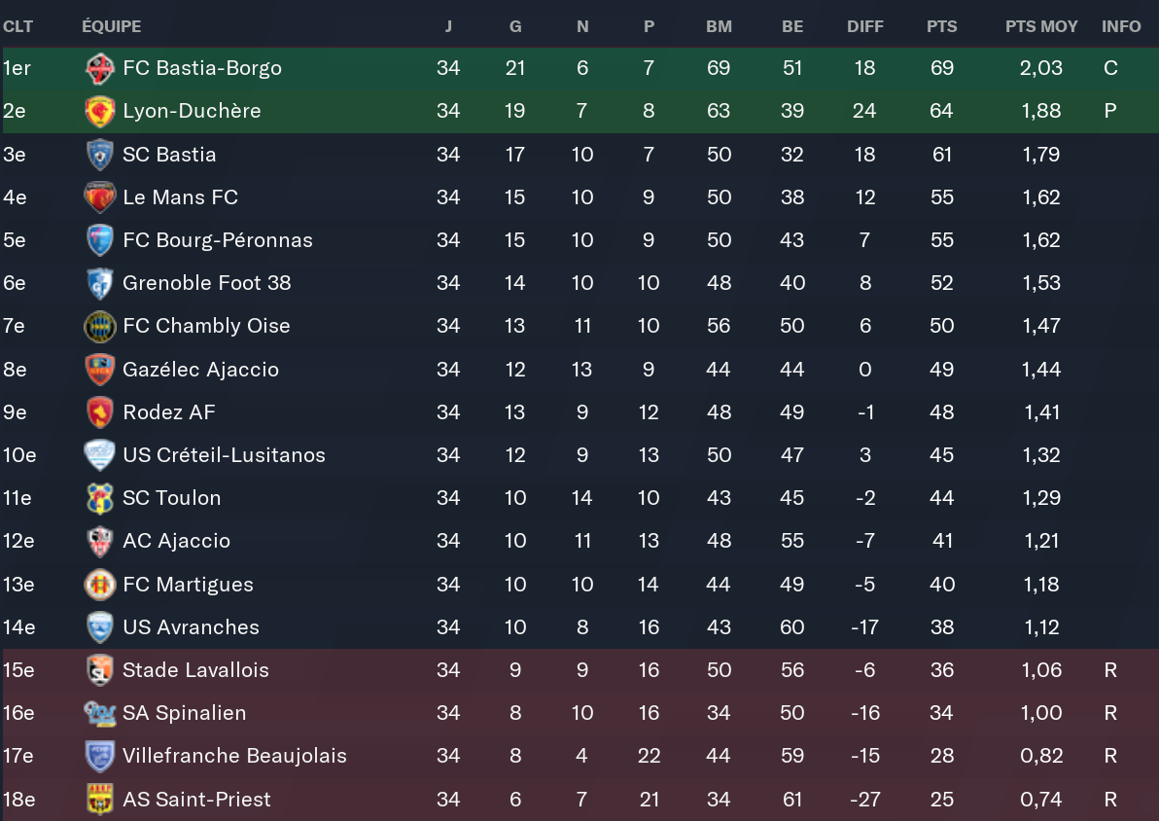Open the SC Bastia crest icon

point(99,155)
